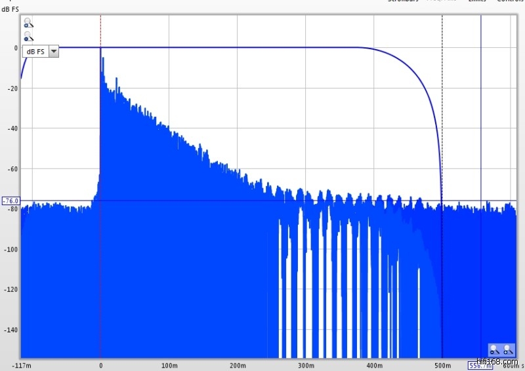Open the dB FS units dropdown

[53, 51]
